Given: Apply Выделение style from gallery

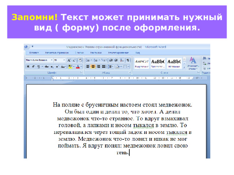Looking at the screenshot, I should 141,63.
